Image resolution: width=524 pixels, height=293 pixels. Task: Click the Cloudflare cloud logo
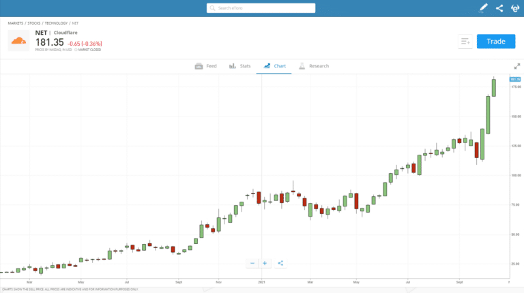[18, 40]
